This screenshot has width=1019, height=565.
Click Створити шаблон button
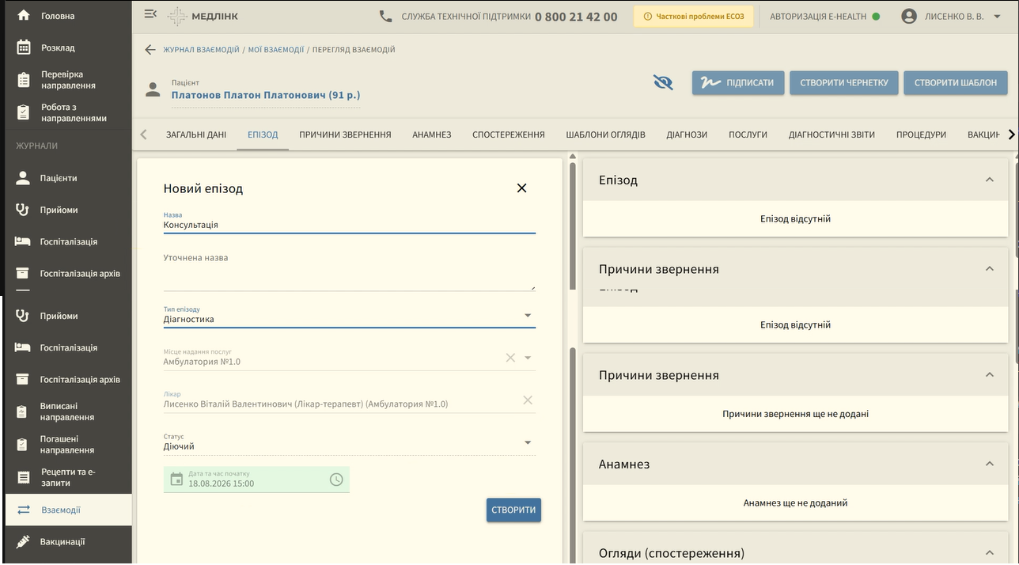click(x=956, y=83)
